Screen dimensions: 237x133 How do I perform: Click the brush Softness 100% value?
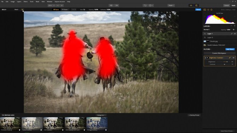pyautogui.click(x=108, y=10)
